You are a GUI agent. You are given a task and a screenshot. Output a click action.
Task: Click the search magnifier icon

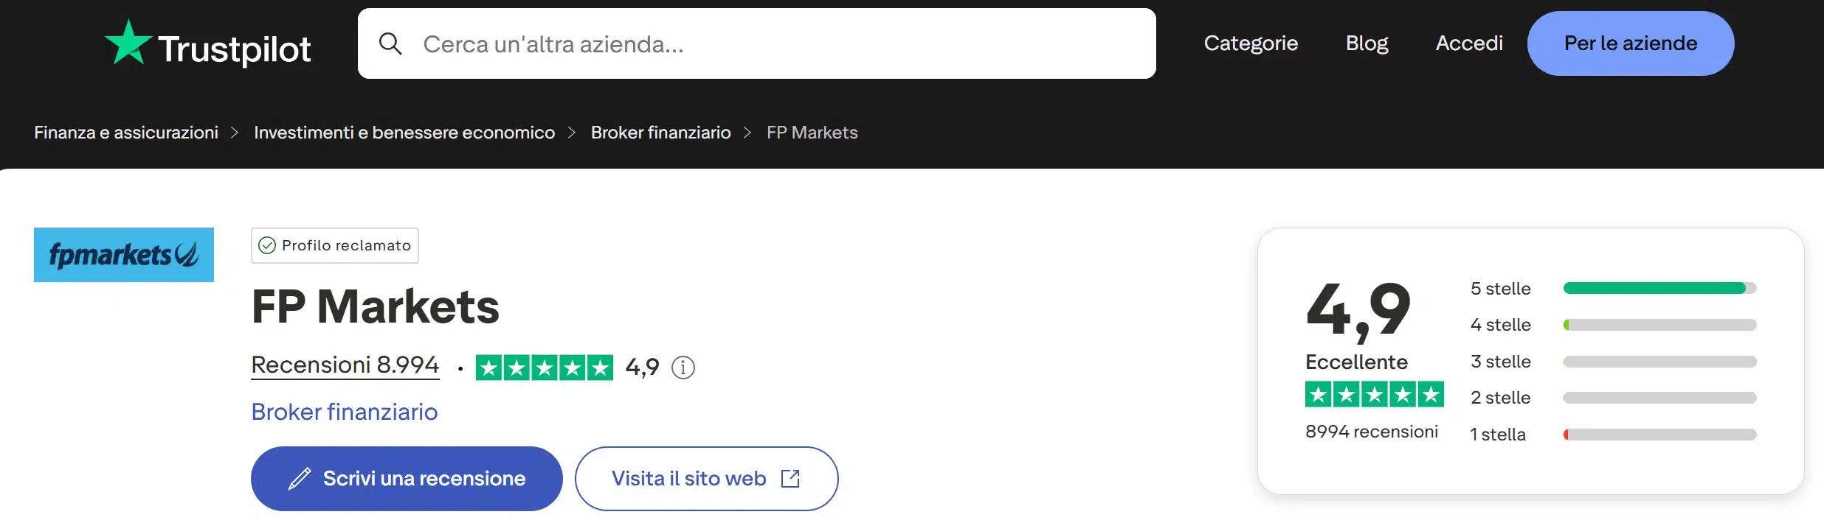(x=391, y=43)
